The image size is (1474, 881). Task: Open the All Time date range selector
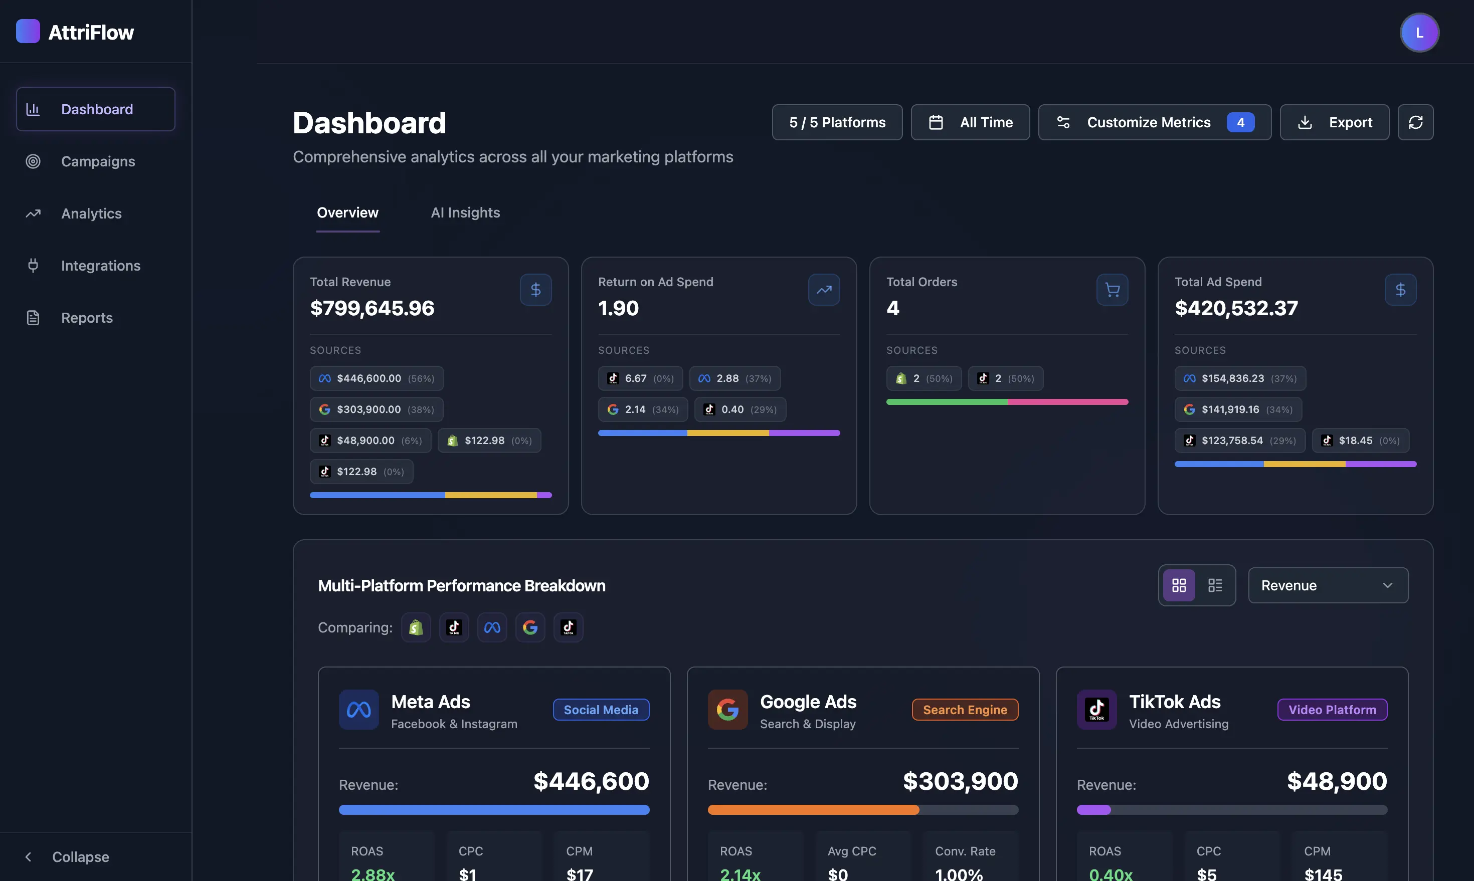(970, 122)
